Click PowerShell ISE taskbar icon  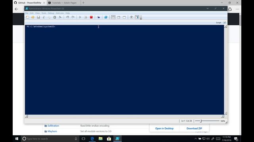(117, 138)
